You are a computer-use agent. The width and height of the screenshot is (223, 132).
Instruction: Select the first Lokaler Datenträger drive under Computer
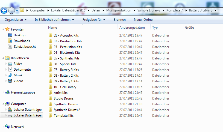click(x=28, y=110)
